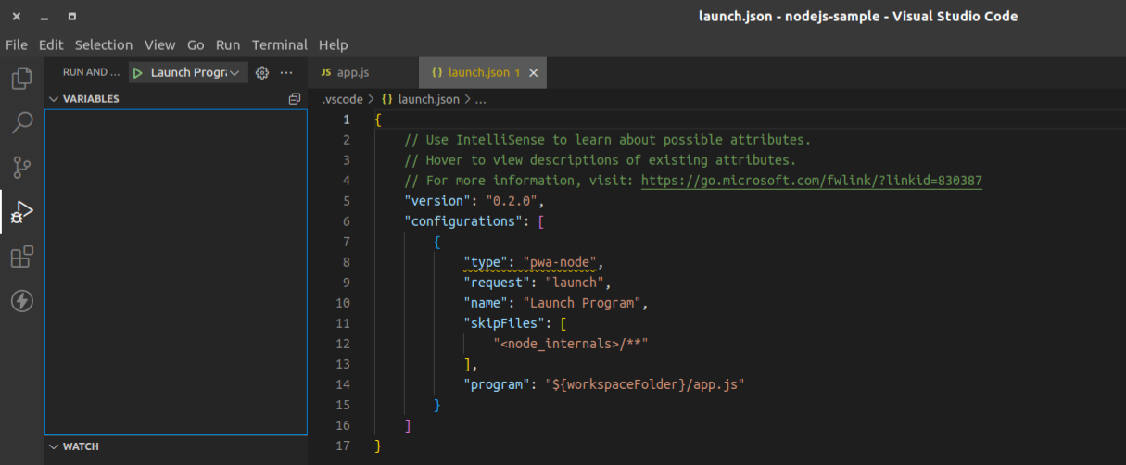Click the lightning bolt activity bar icon
This screenshot has height=465, width=1126.
click(x=21, y=301)
